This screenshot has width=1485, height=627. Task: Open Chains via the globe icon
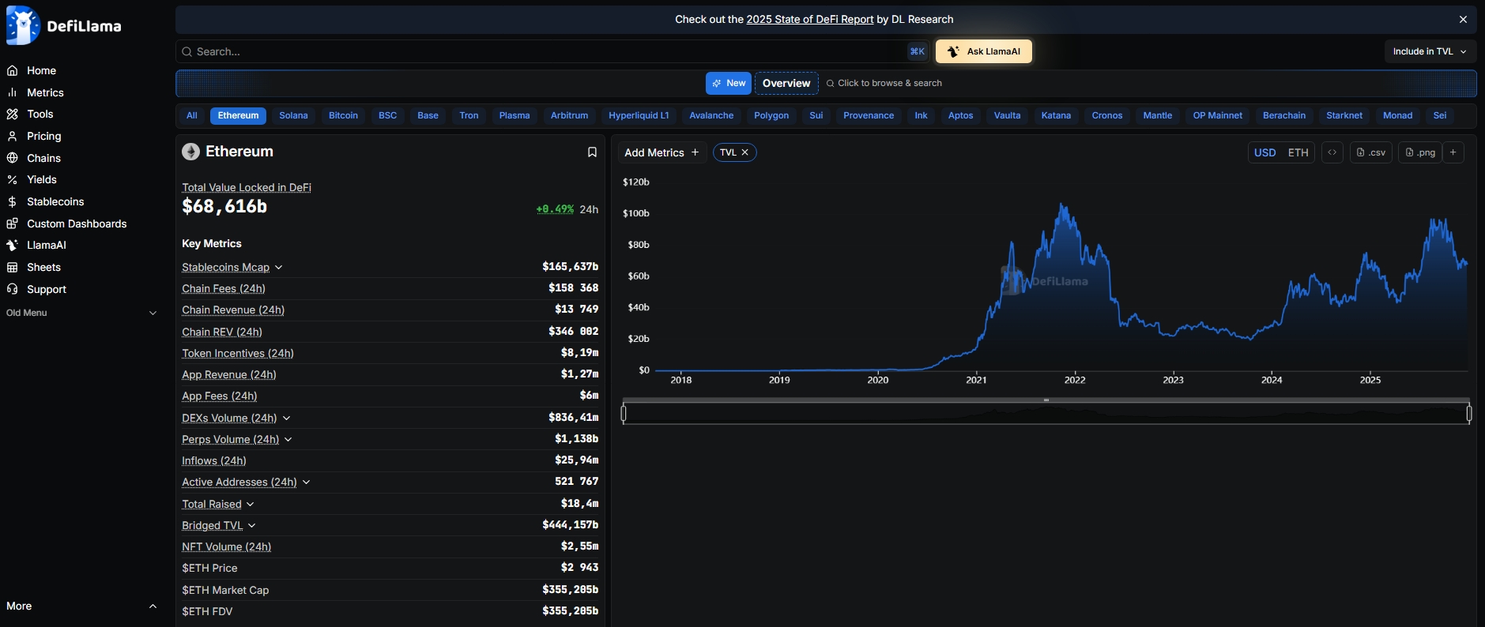[x=13, y=158]
